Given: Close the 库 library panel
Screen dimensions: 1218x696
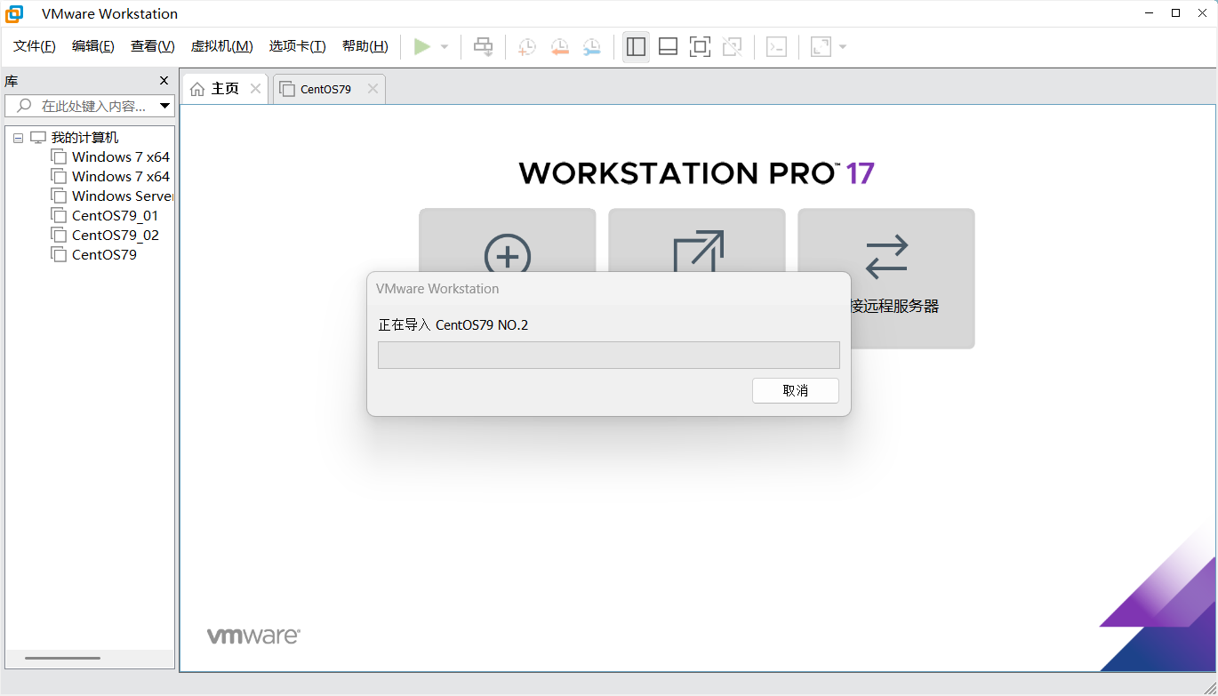Looking at the screenshot, I should click(164, 81).
